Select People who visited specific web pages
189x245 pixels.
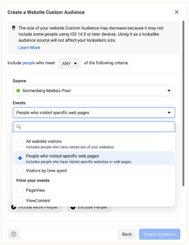[20, 158]
